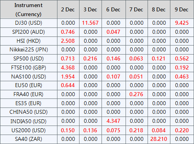Select SPI200 (AUD) row label

28,32
